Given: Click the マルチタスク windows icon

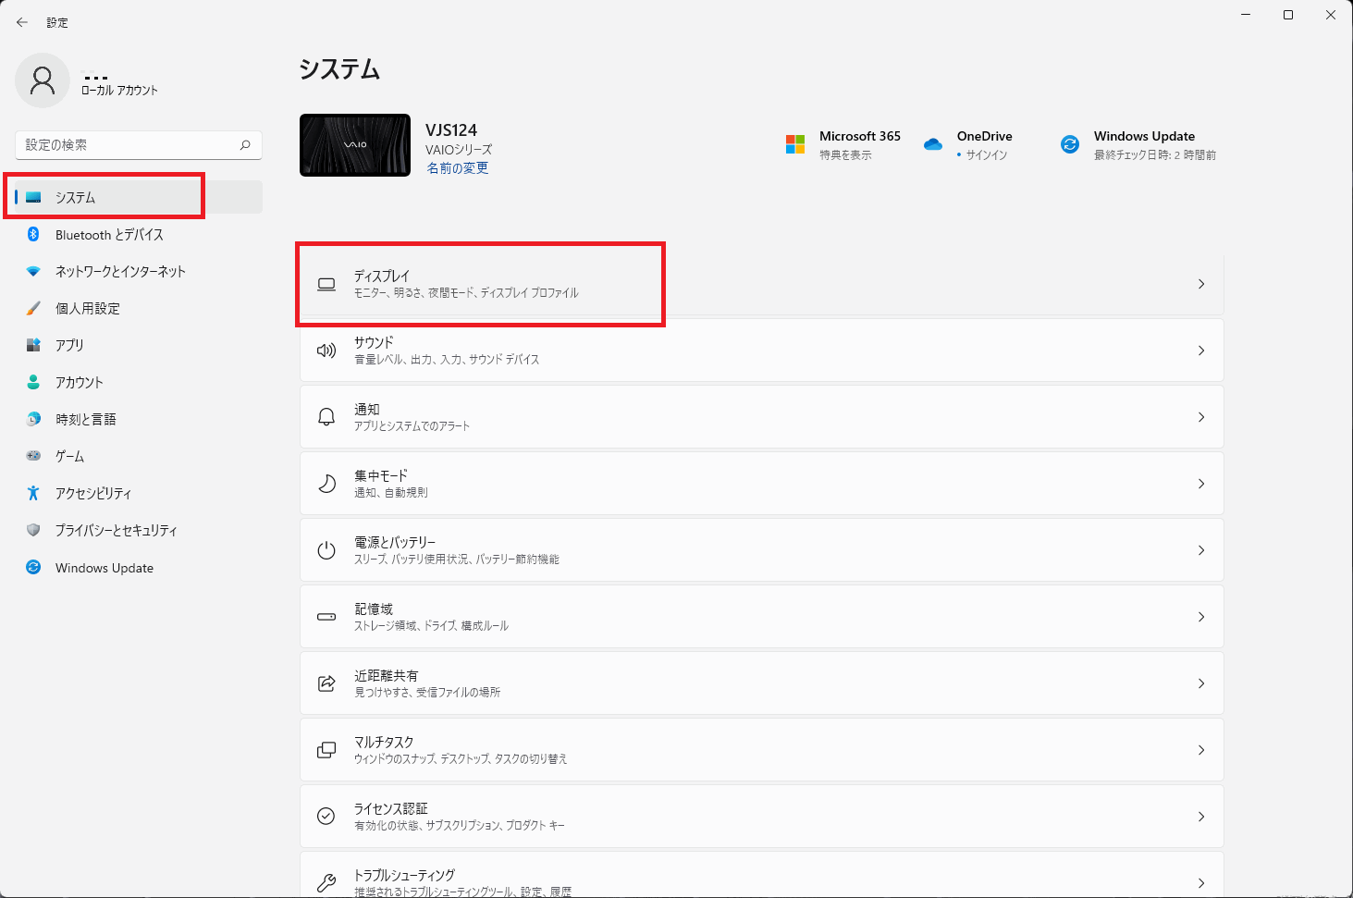Looking at the screenshot, I should pyautogui.click(x=326, y=750).
